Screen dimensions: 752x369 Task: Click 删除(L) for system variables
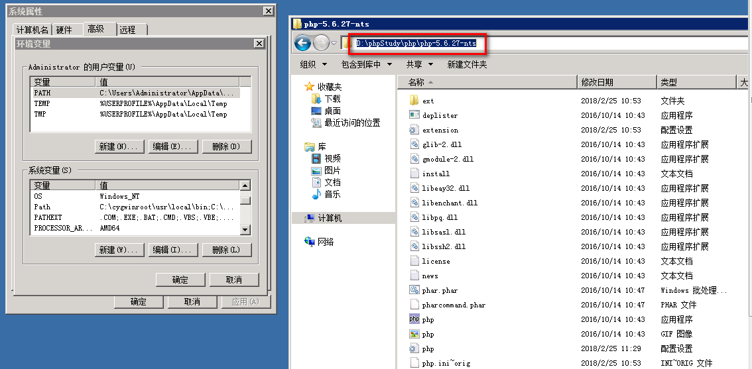tap(226, 250)
